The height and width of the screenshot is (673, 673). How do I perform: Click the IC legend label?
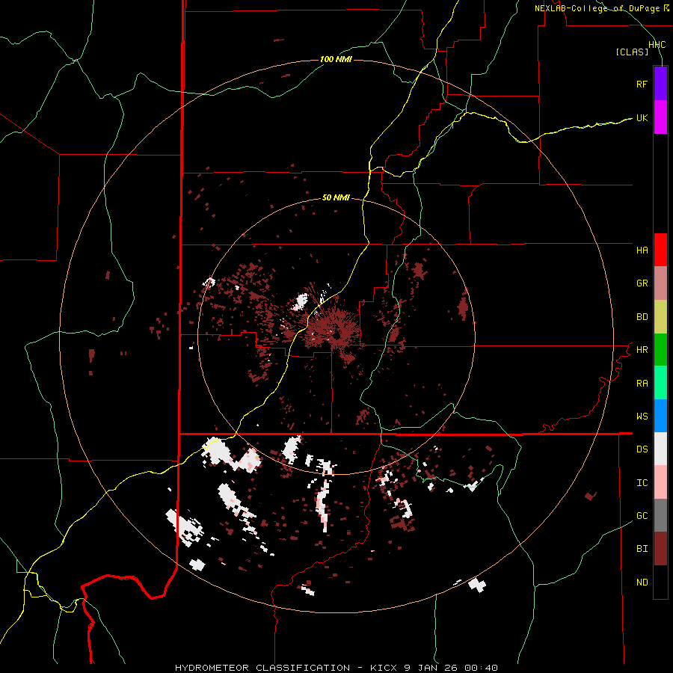click(x=642, y=483)
